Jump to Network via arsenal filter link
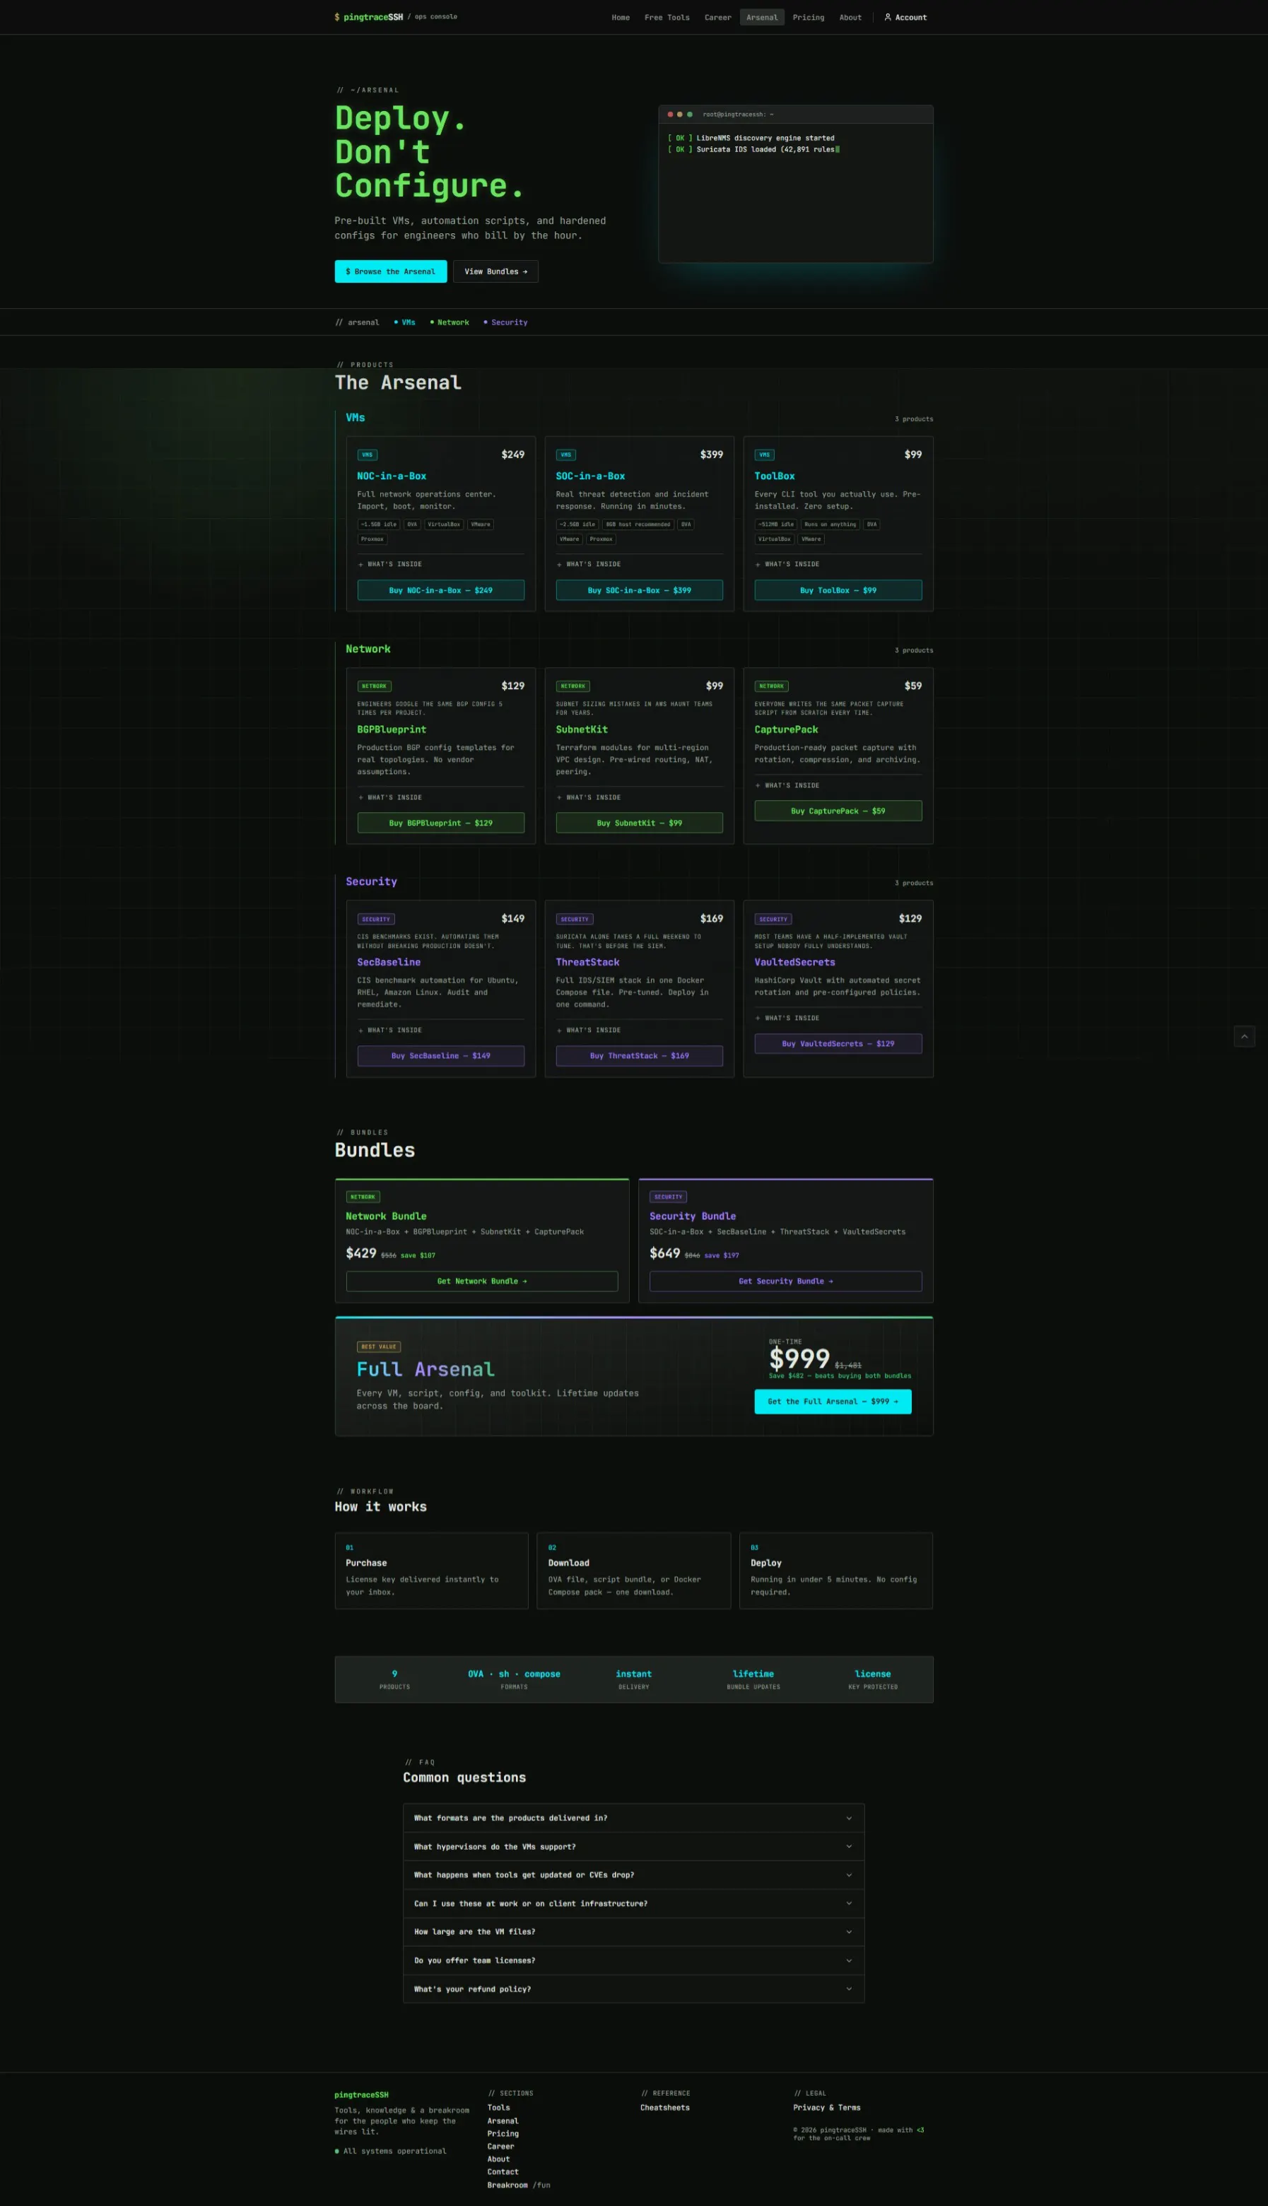Viewport: 1268px width, 2206px height. point(450,323)
